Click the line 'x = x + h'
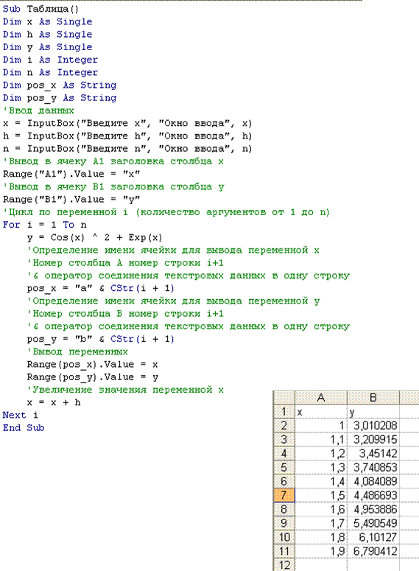This screenshot has height=571, width=419. (x=54, y=402)
